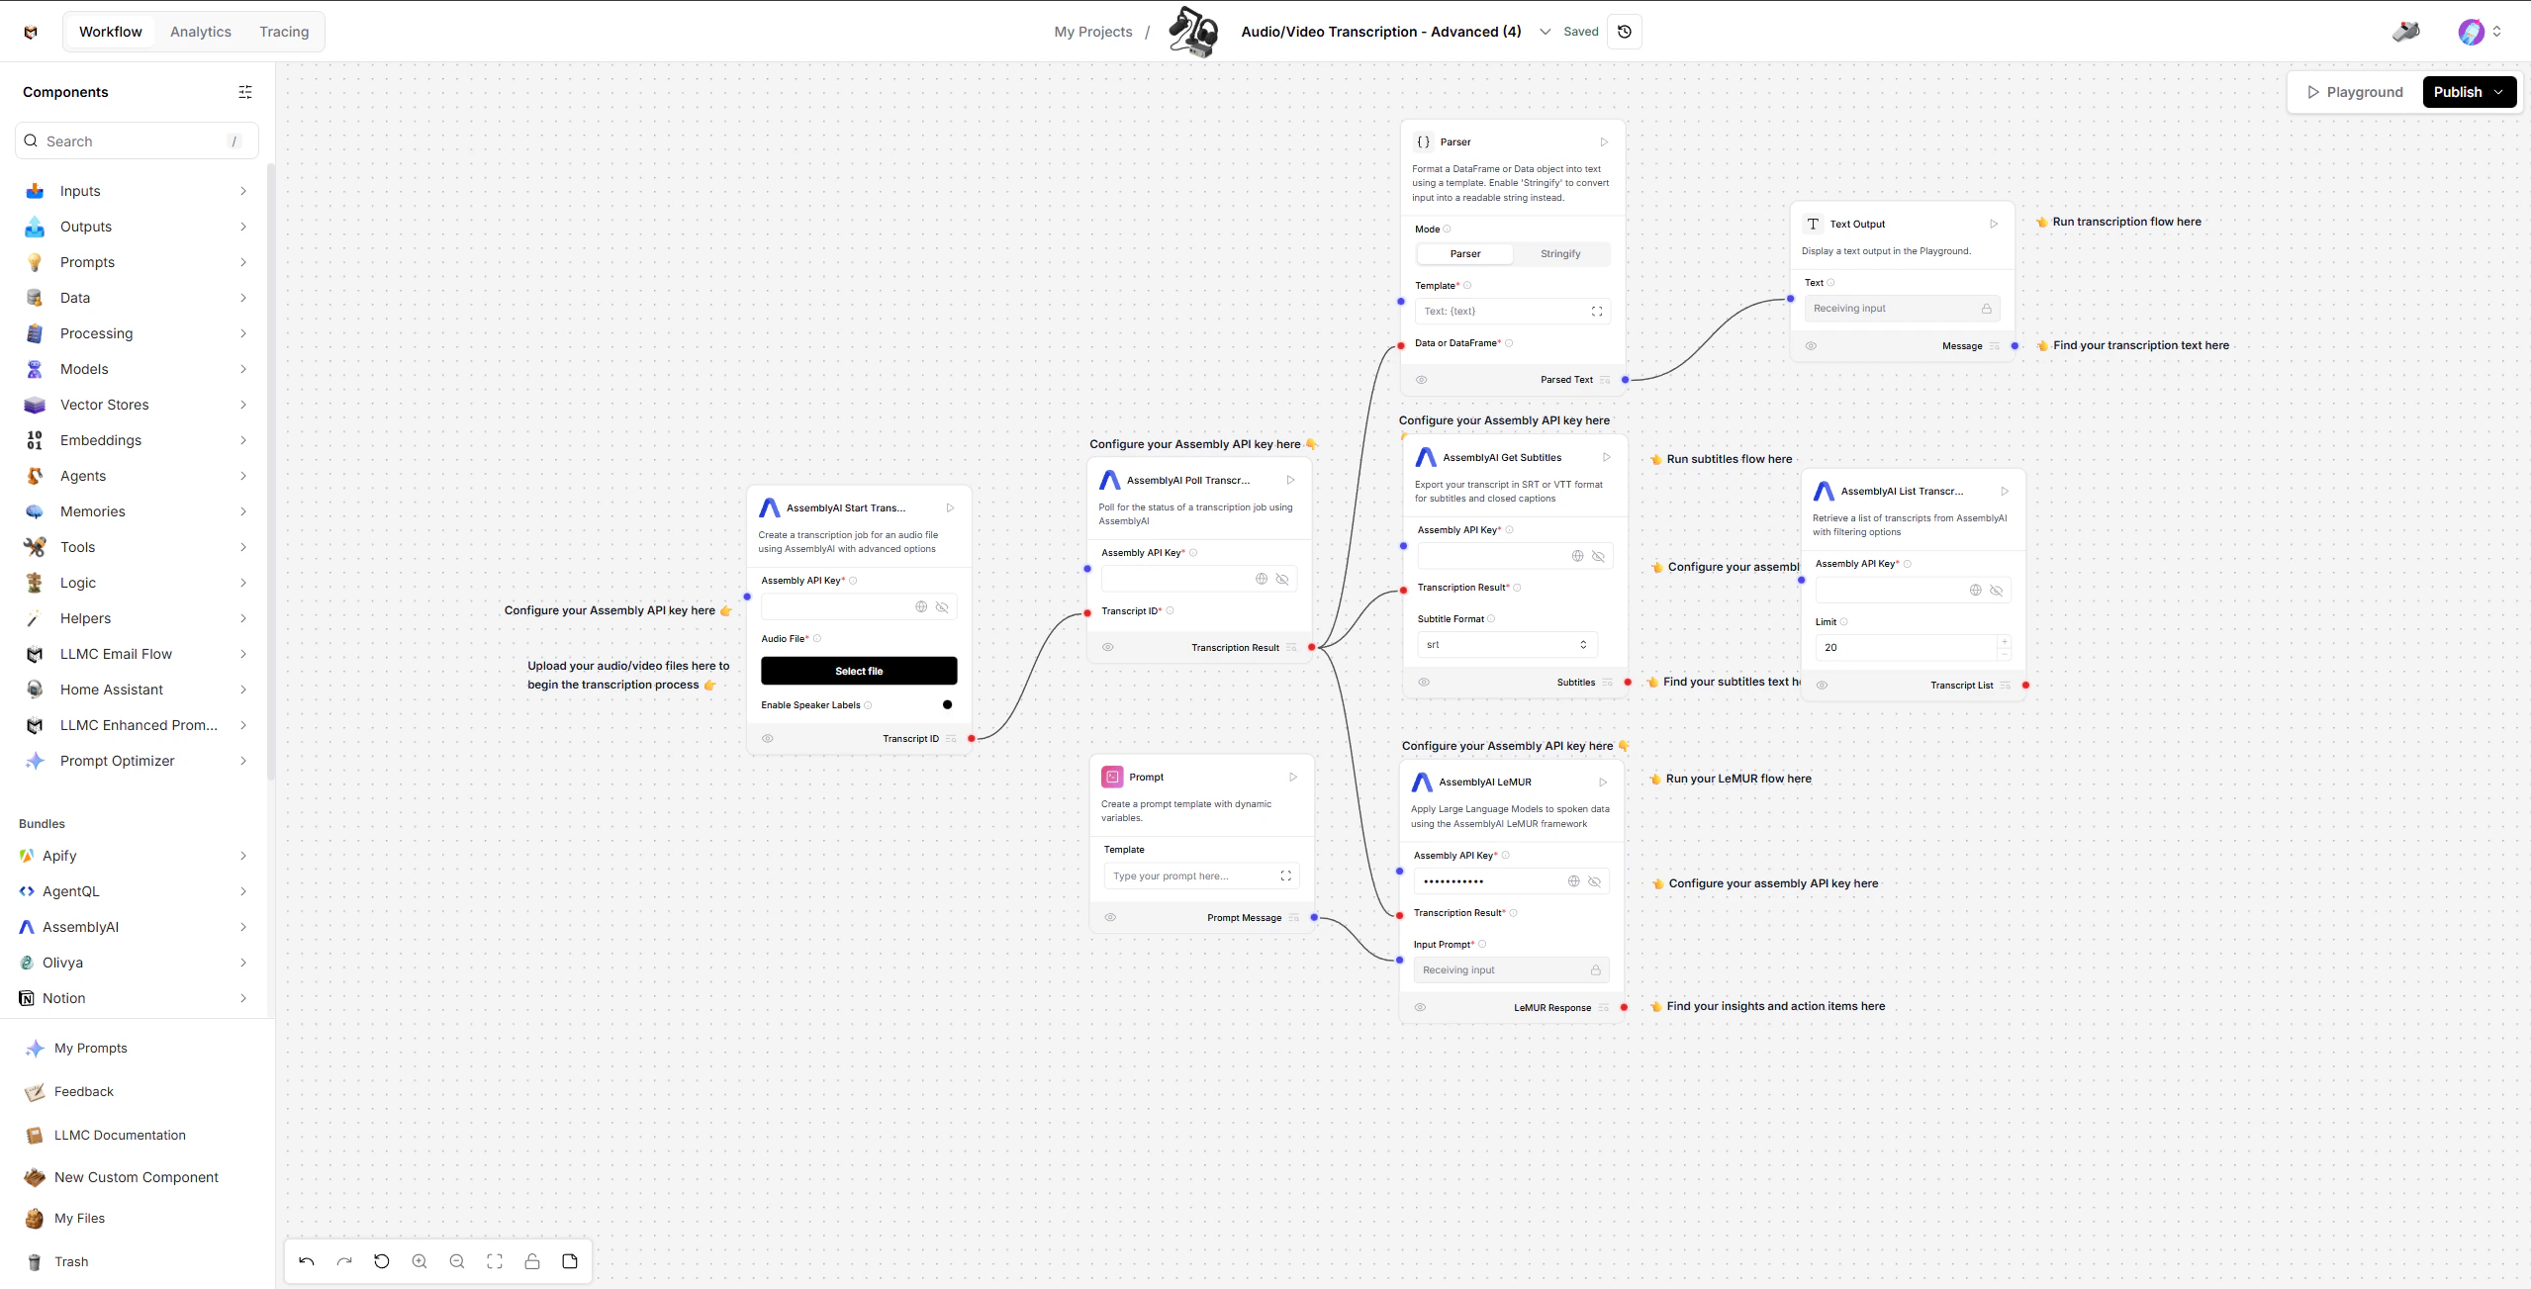Click add note icon in bottom toolbar
Screen dimensions: 2531x1289
pos(570,1261)
